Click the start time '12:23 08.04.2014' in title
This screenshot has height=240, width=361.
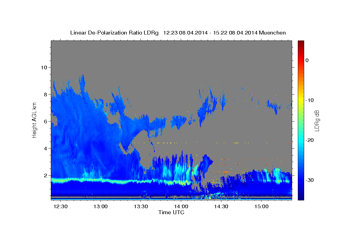[x=185, y=33]
